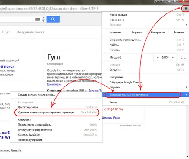Open the Chrome hamburger menu button
Screen dimensions: 189x159
tap(186, 9)
